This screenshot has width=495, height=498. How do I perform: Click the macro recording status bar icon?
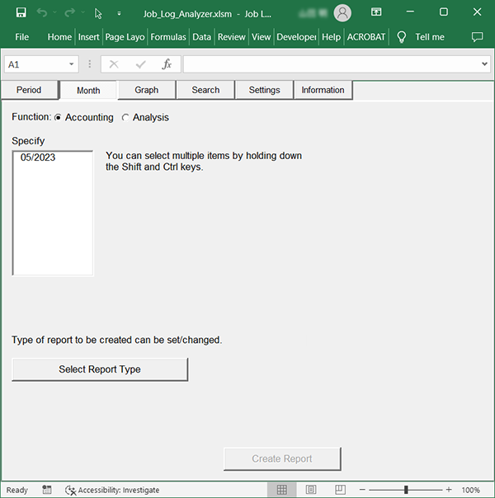pos(47,490)
